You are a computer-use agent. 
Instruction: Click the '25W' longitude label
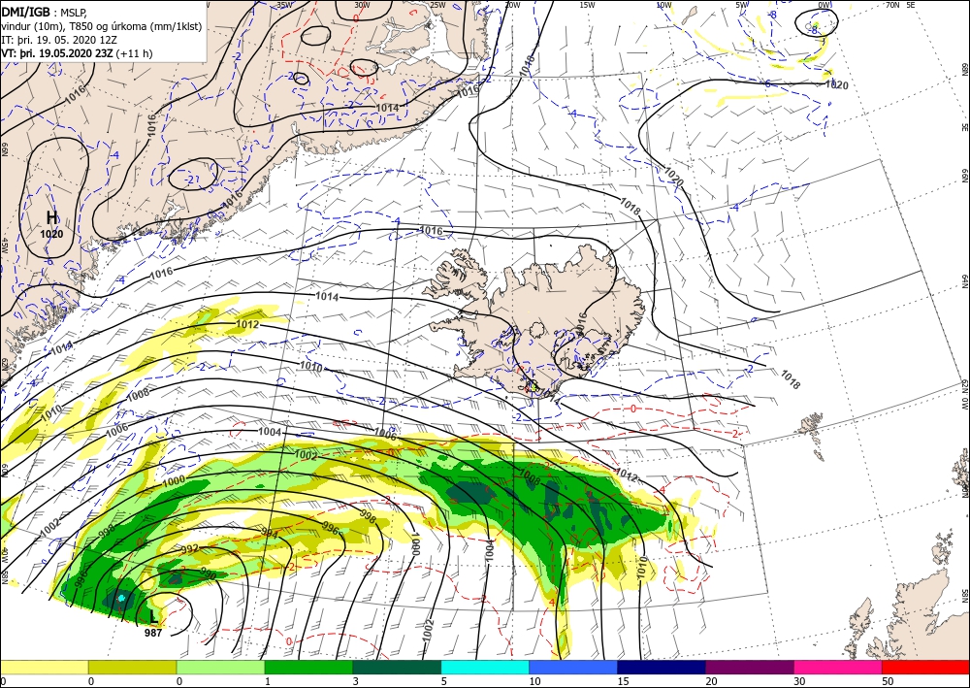pyautogui.click(x=437, y=5)
